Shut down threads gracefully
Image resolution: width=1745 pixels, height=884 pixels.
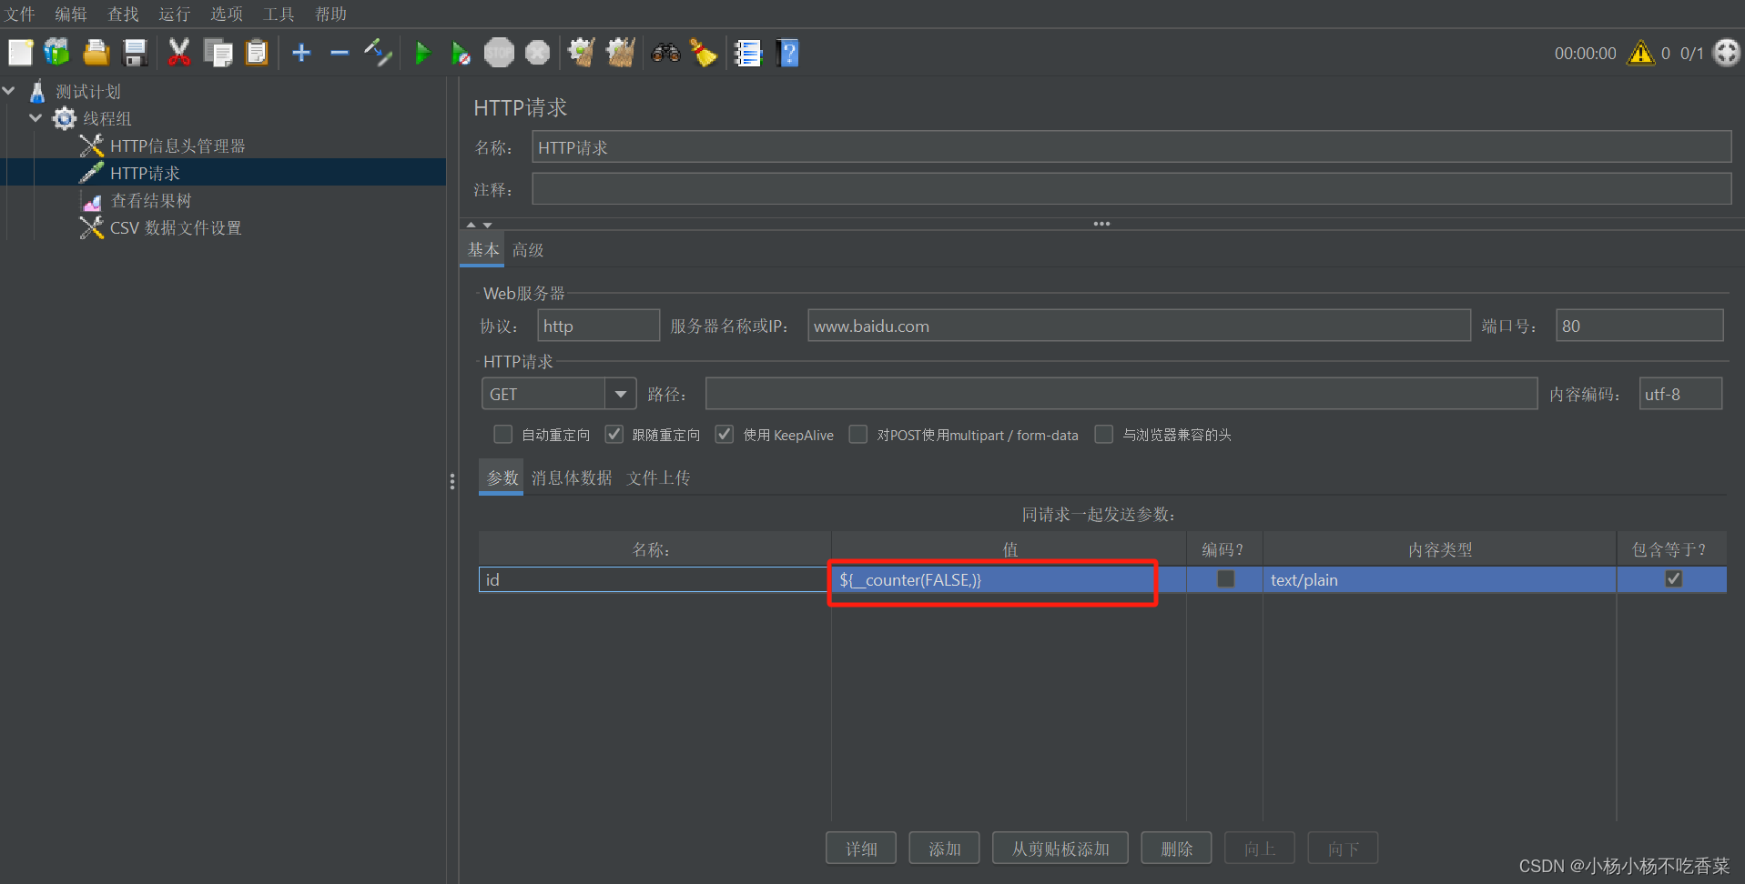pyautogui.click(x=538, y=53)
